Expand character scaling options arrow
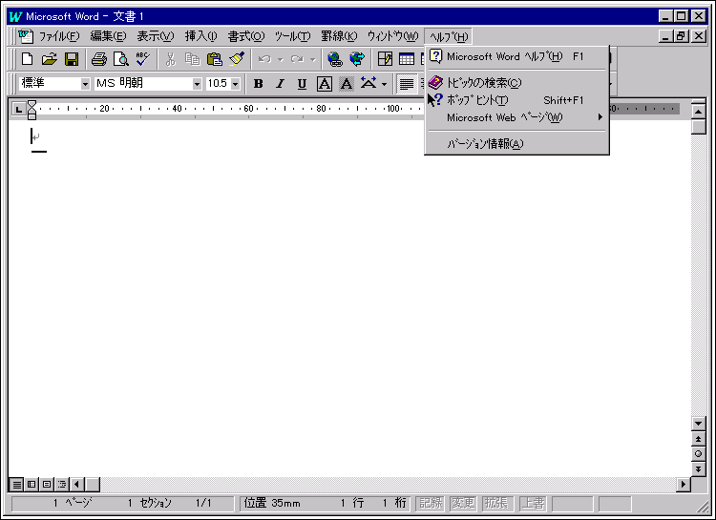This screenshot has width=716, height=520. 384,84
